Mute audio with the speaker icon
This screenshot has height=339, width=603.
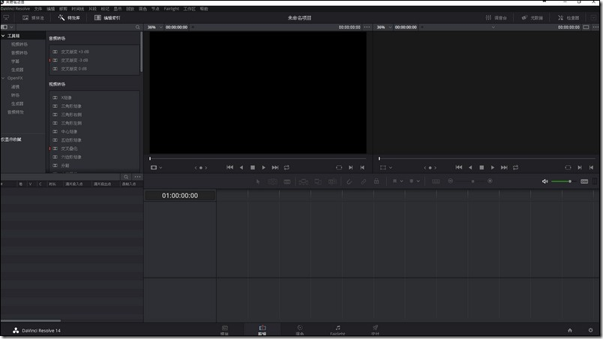point(545,181)
